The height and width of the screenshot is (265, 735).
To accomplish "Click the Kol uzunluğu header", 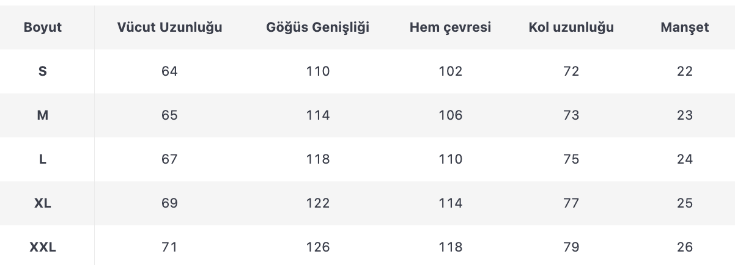I will pos(571,27).
